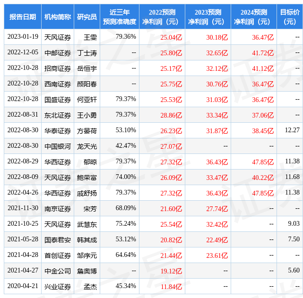Viewport: 303px width, 298px height.
Task: Select researcher 丁士涛
Action: pos(87,53)
